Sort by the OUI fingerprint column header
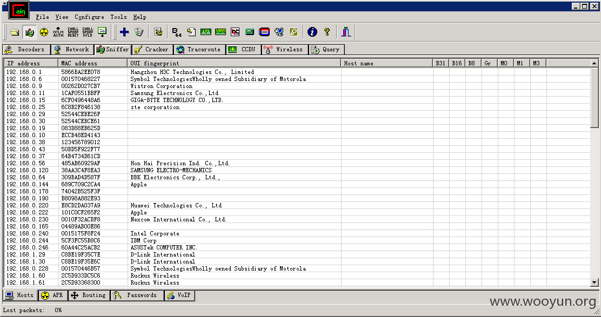601x317 pixels. click(x=234, y=63)
